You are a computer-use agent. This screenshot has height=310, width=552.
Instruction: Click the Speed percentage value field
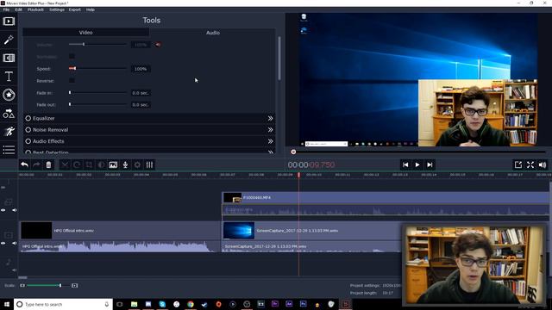click(141, 69)
